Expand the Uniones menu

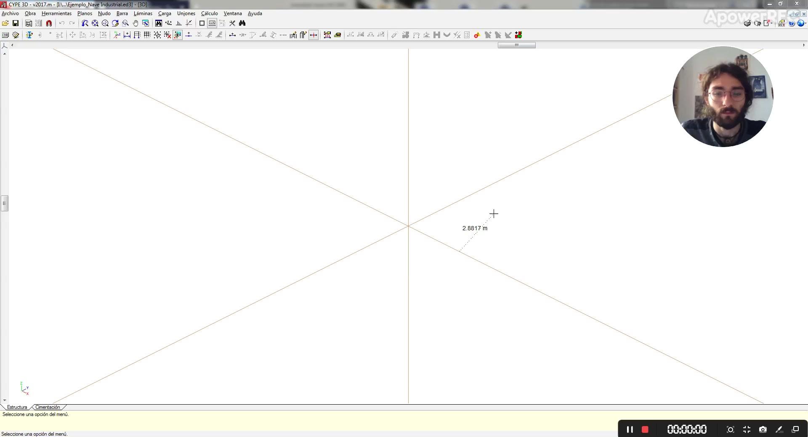point(186,13)
